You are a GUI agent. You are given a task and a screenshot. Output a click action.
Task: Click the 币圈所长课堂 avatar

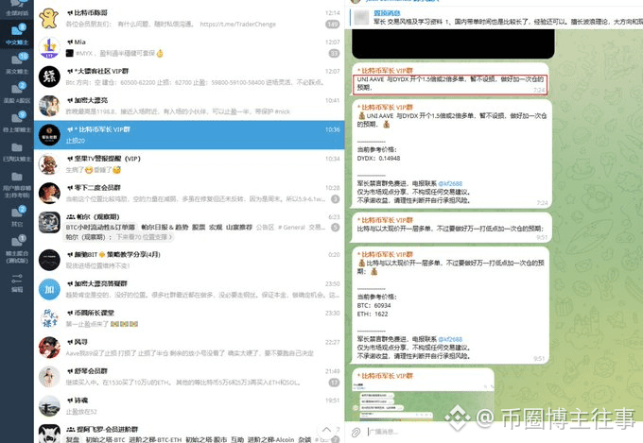[49, 318]
